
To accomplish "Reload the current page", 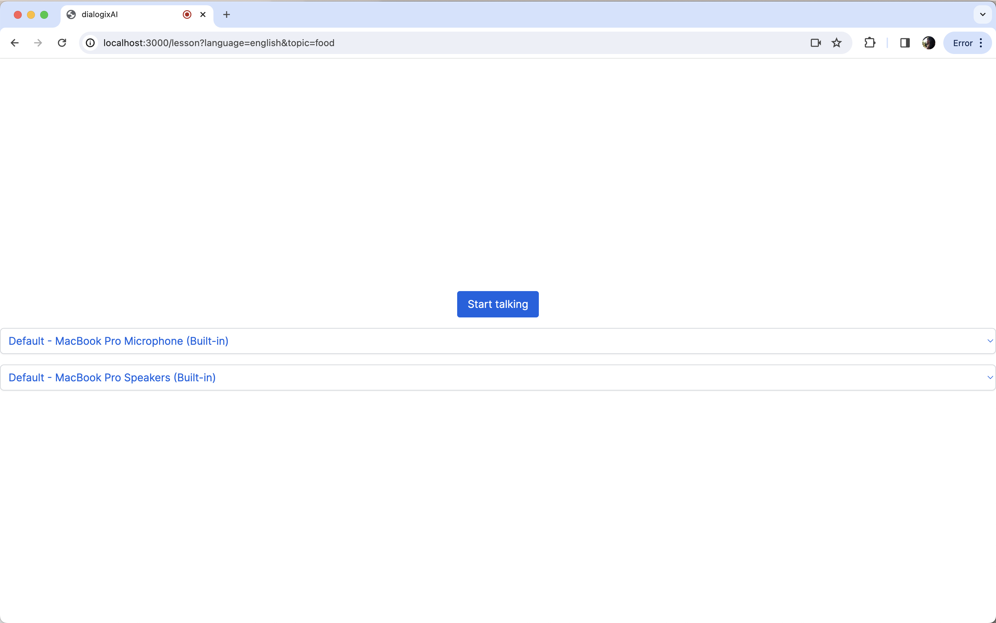I will 62,43.
